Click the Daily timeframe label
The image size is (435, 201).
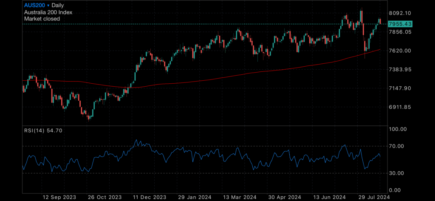pos(58,5)
